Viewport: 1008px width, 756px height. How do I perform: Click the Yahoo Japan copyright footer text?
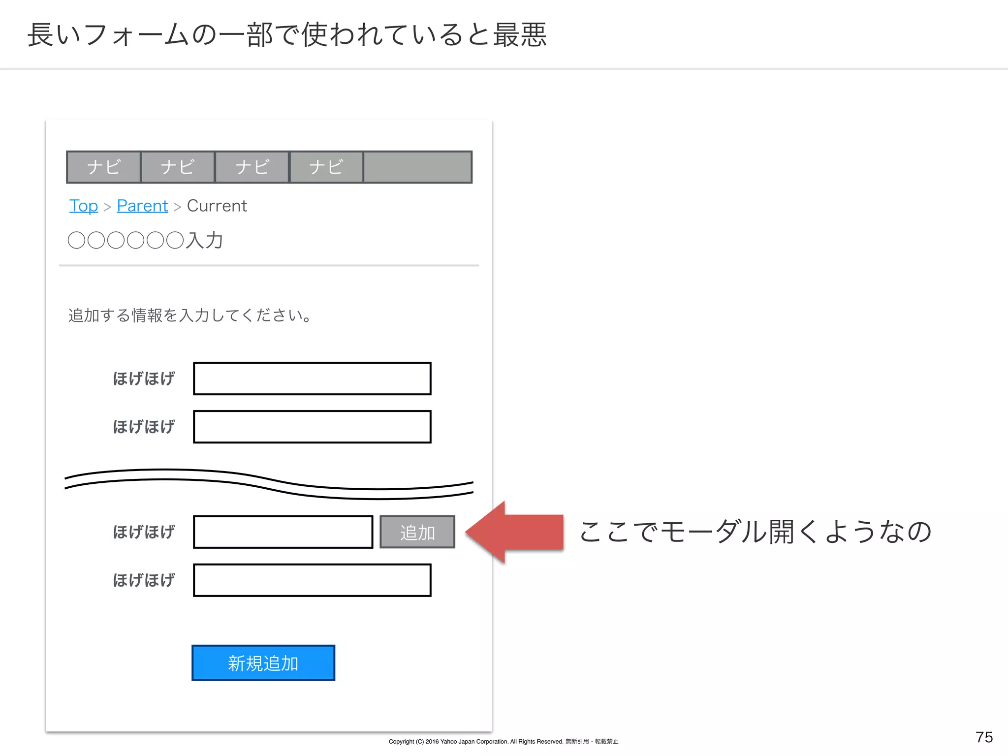[504, 741]
